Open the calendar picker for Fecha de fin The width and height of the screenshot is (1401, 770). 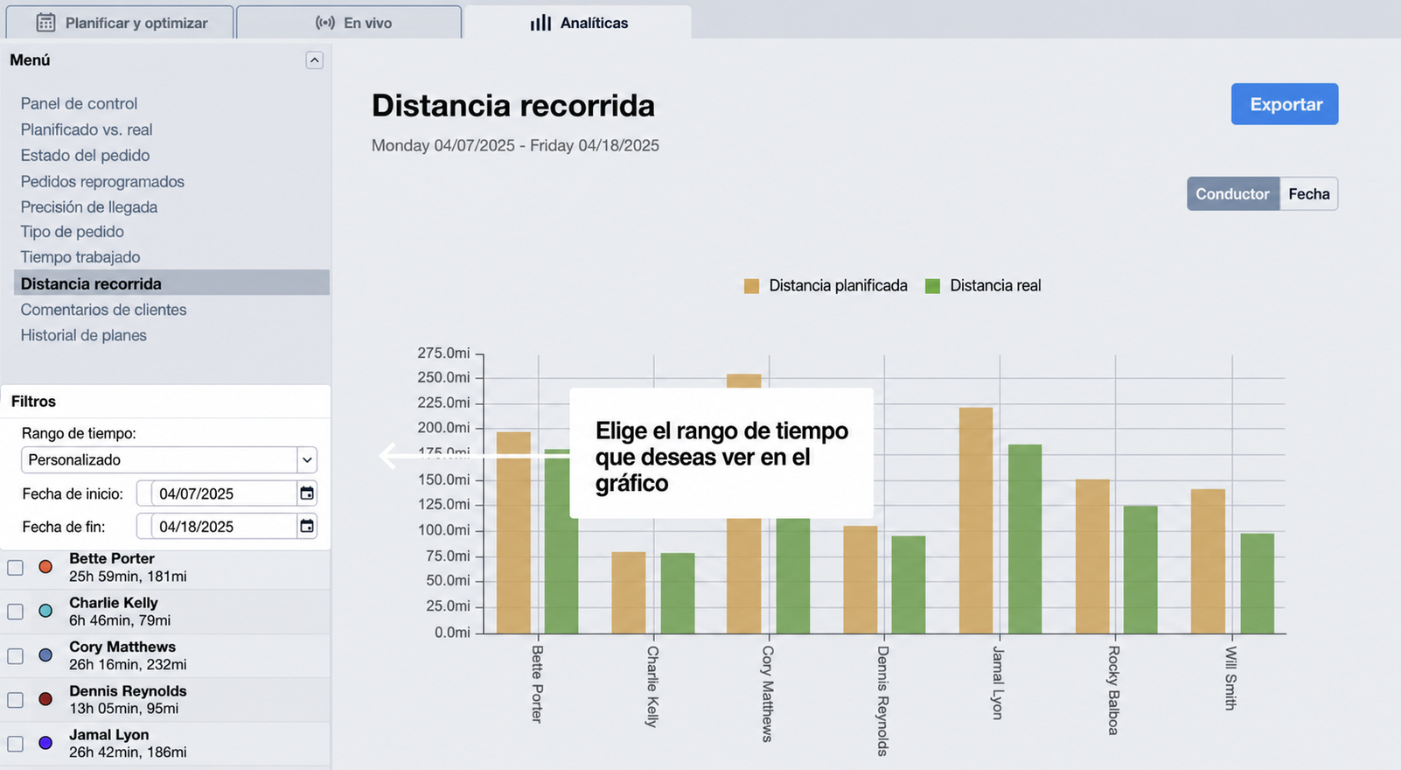[x=307, y=526]
